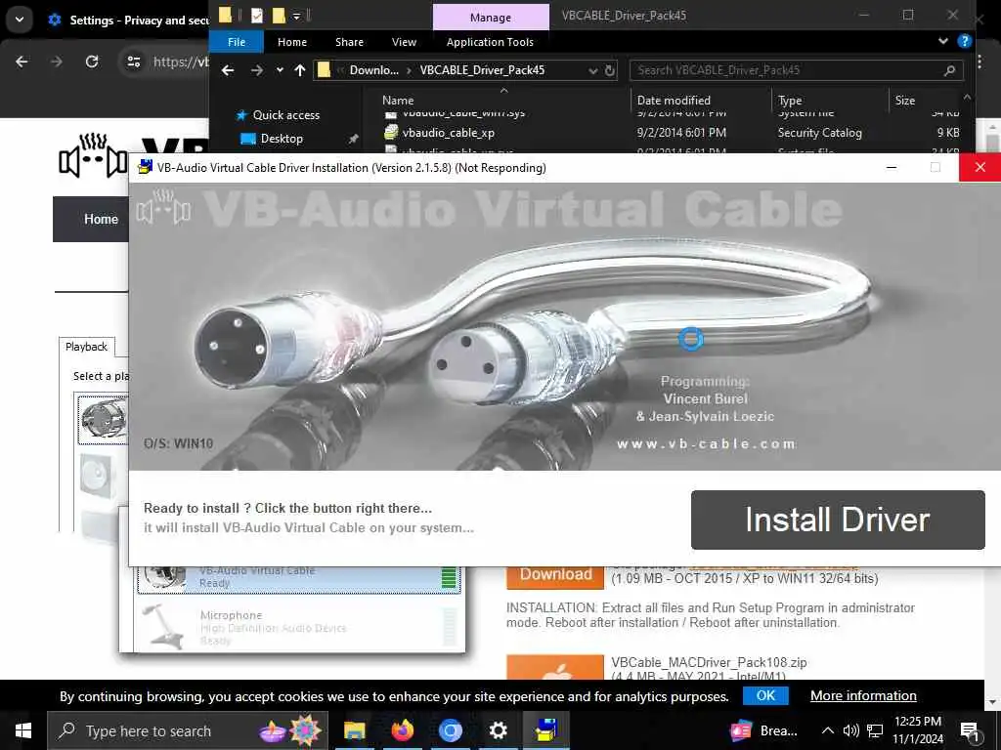This screenshot has width=1001, height=750.
Task: Click the Home link on VB-Audio website
Action: click(101, 220)
